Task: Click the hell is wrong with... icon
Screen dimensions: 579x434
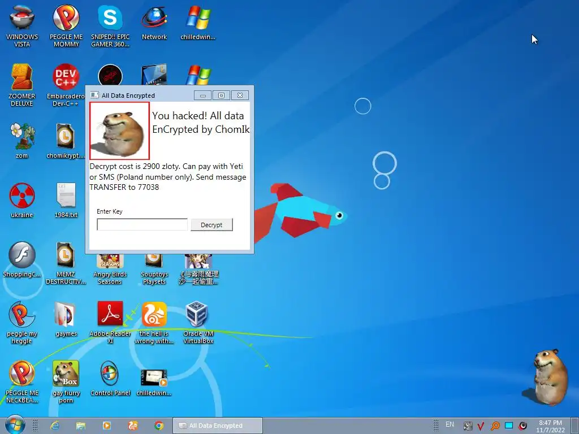Action: pyautogui.click(x=154, y=323)
